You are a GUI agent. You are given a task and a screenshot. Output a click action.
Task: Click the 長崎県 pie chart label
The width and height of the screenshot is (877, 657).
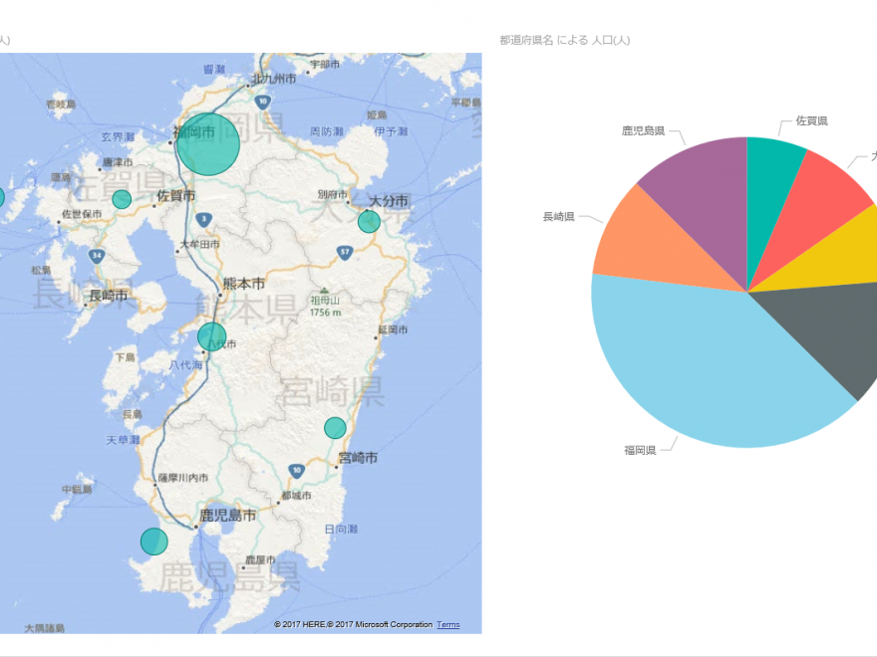pyautogui.click(x=558, y=216)
